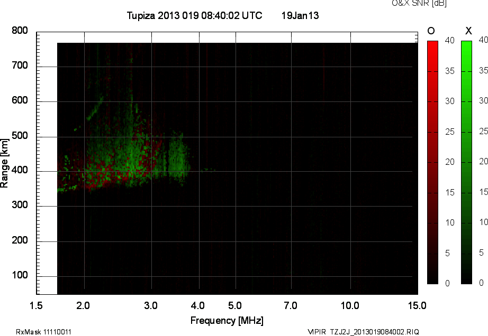The height and width of the screenshot is (336, 488).
Task: Click the 'X' label above the green colorbar
Action: [468, 31]
